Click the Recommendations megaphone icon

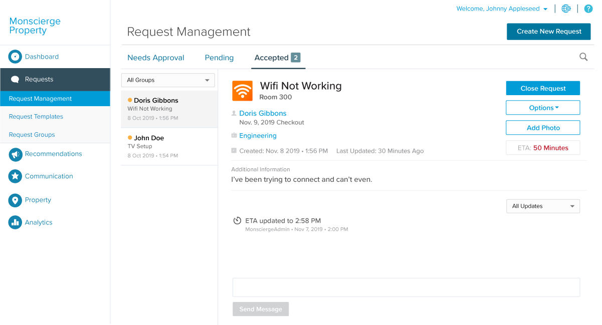click(15, 154)
